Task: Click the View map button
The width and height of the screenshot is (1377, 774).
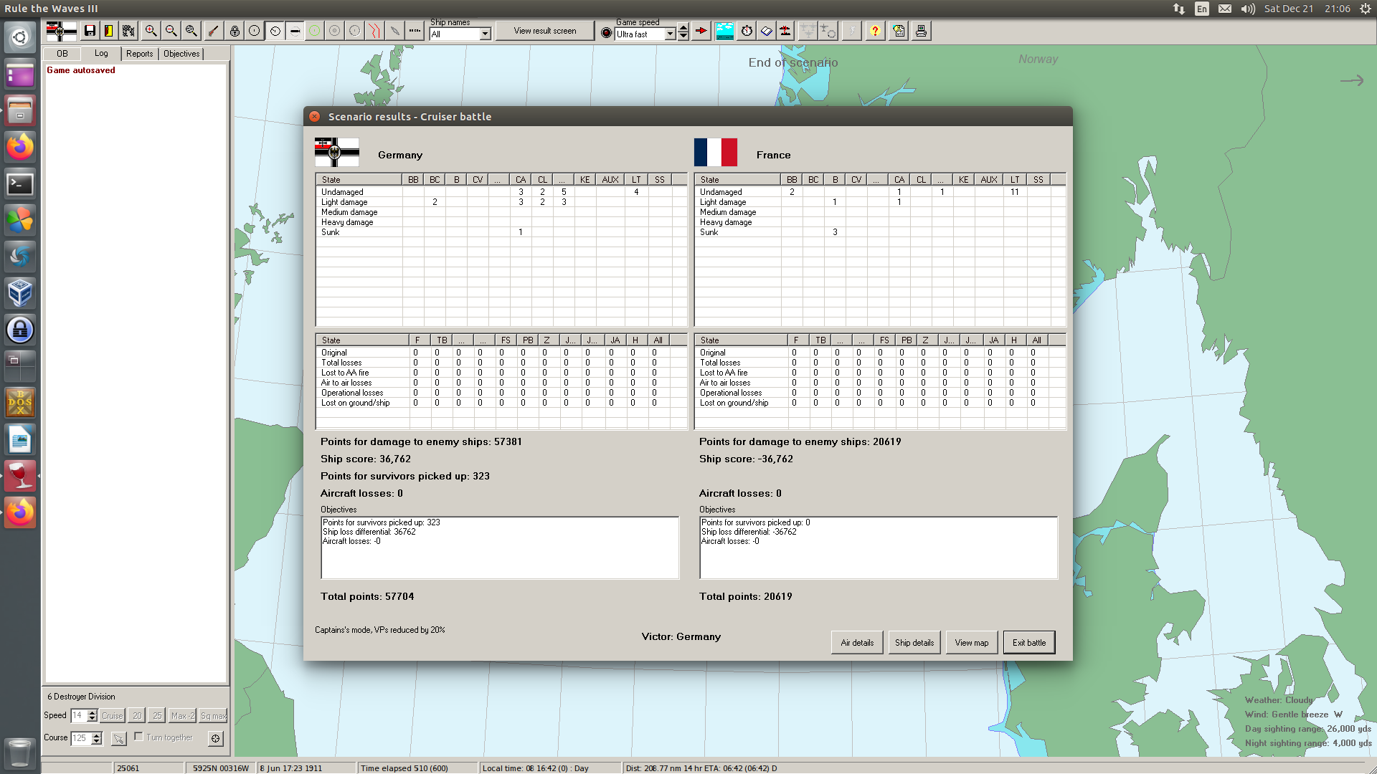Action: click(x=972, y=642)
